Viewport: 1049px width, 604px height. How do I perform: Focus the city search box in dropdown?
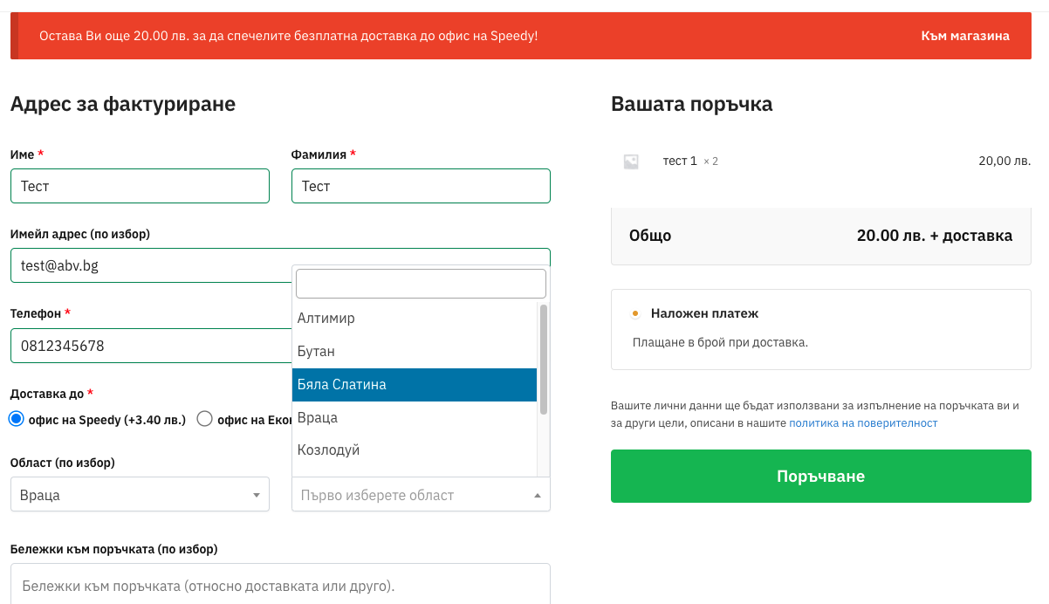point(421,284)
